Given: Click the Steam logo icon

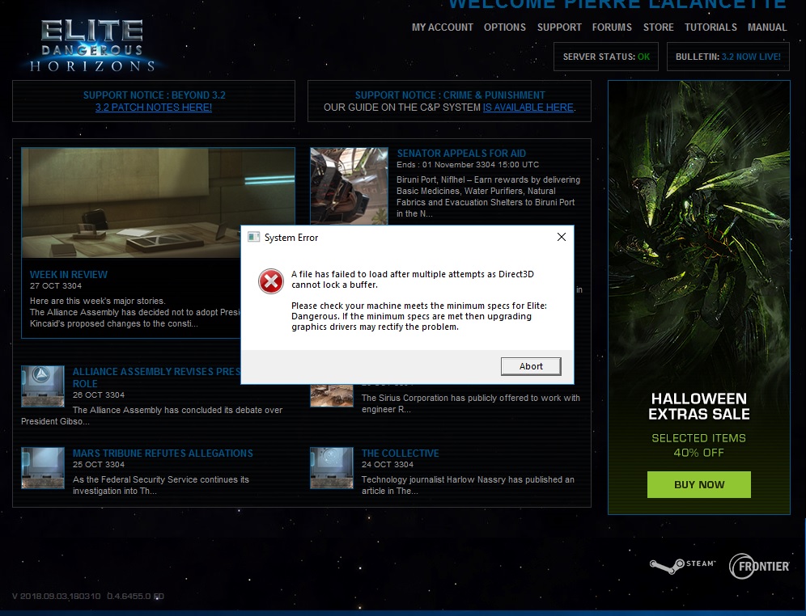Looking at the screenshot, I should click(683, 566).
